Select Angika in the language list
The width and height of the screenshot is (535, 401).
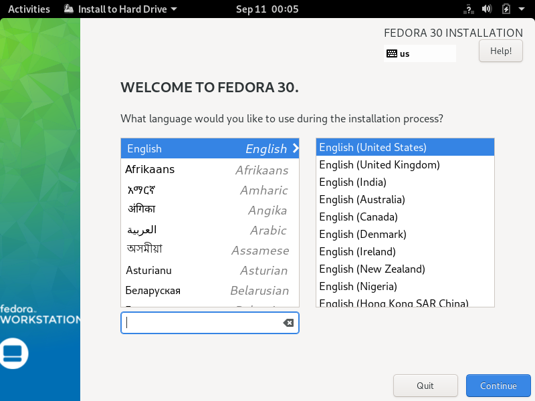tap(210, 210)
